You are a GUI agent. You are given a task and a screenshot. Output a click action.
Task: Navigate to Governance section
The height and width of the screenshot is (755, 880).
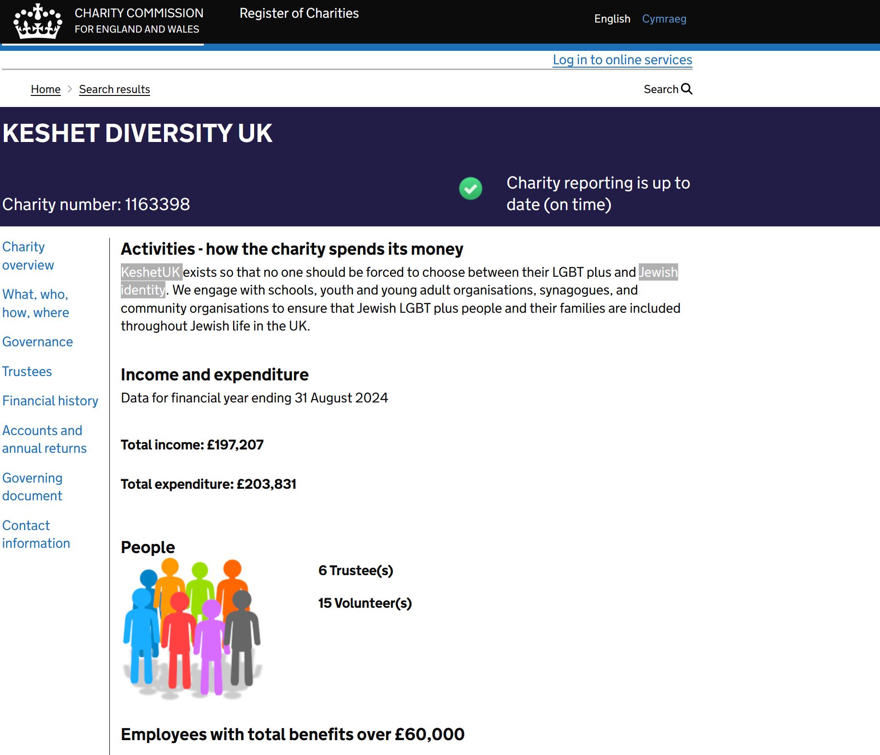coord(38,342)
